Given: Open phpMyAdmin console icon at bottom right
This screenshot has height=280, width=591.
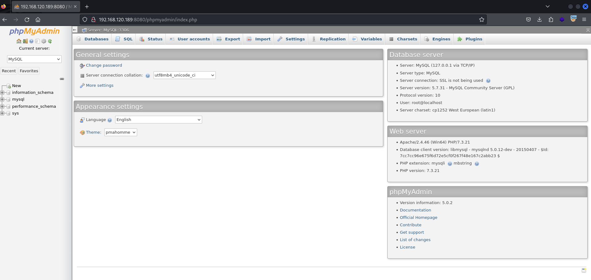Looking at the screenshot, I should point(584,270).
